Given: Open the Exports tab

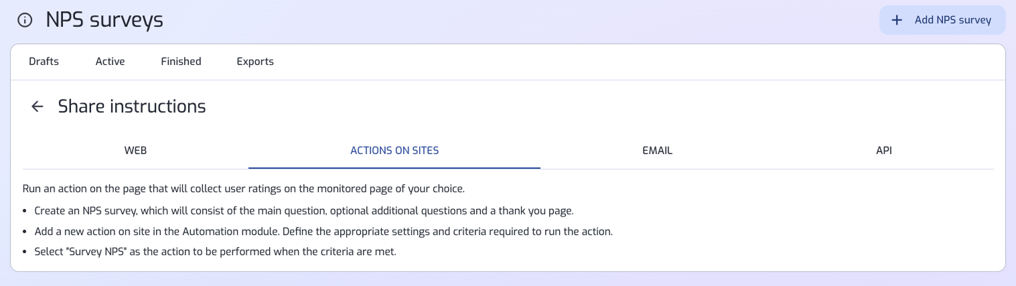Looking at the screenshot, I should click(x=255, y=62).
